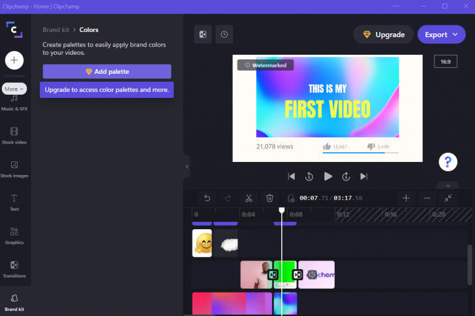This screenshot has height=316, width=475.
Task: Click the add media plus button
Action: (14, 60)
